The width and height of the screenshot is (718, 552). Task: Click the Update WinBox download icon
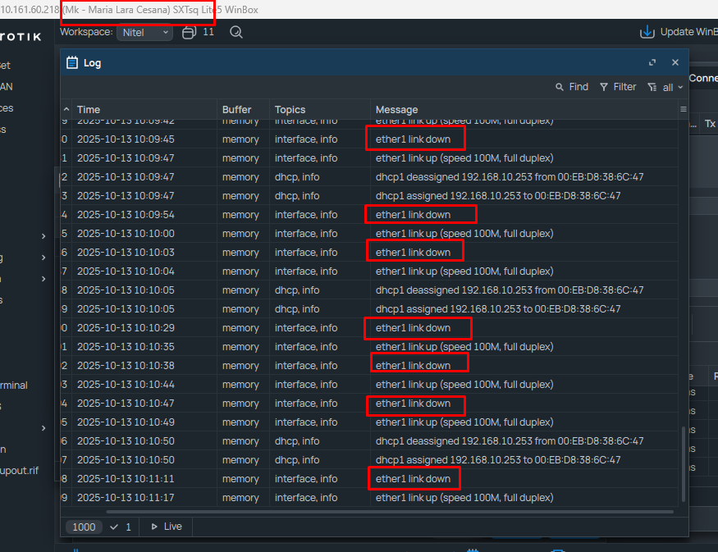pos(647,32)
